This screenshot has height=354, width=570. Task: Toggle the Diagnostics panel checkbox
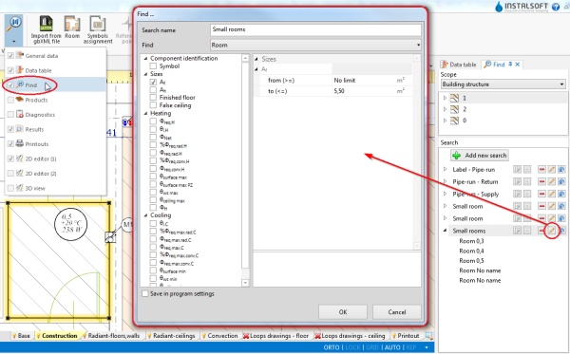tap(10, 115)
